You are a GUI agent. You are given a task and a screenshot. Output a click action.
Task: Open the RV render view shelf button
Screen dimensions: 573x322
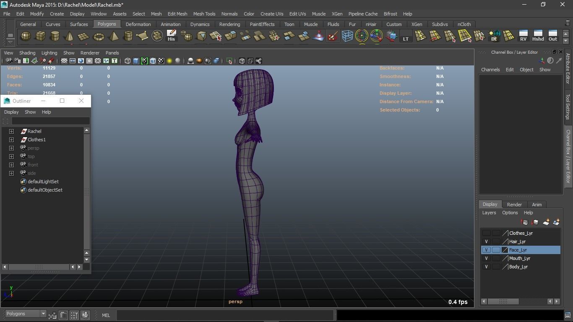[x=523, y=36]
